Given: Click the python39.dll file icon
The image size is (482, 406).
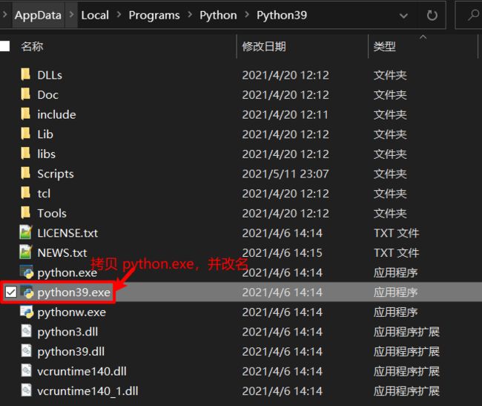Looking at the screenshot, I should point(27,351).
